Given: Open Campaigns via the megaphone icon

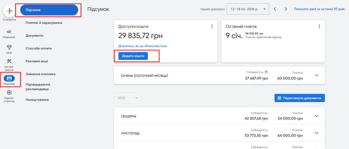Looking at the screenshot, I should click(x=9, y=32).
